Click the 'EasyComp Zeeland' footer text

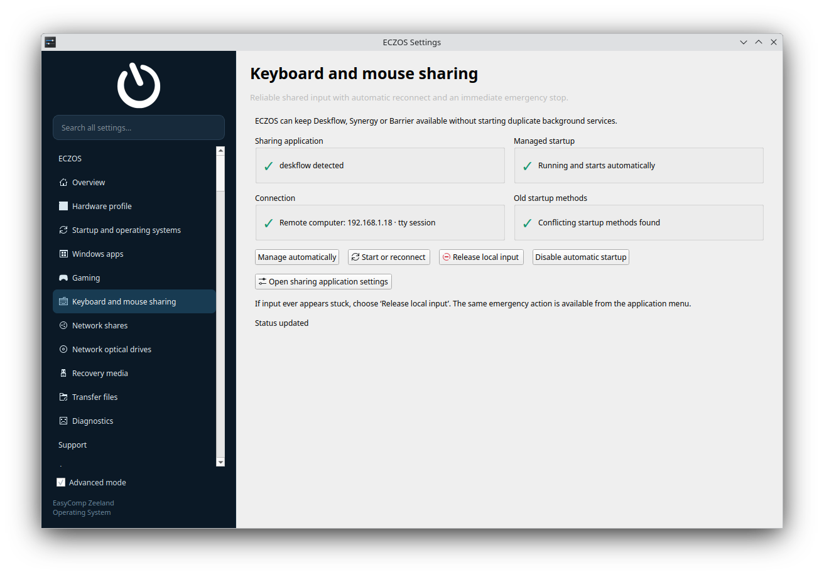pyautogui.click(x=84, y=503)
